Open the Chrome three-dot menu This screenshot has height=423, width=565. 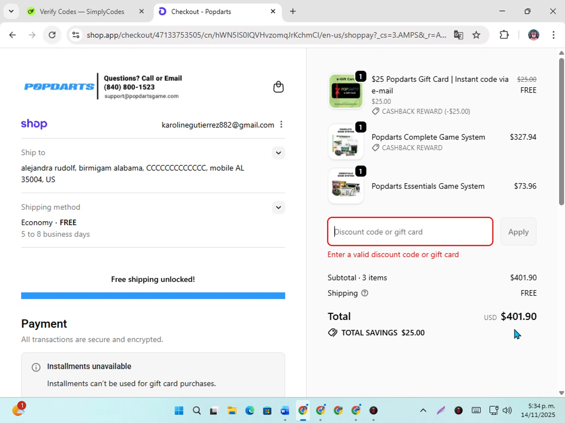click(553, 35)
